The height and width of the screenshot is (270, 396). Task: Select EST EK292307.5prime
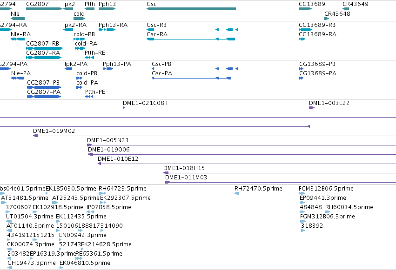tap(125, 198)
